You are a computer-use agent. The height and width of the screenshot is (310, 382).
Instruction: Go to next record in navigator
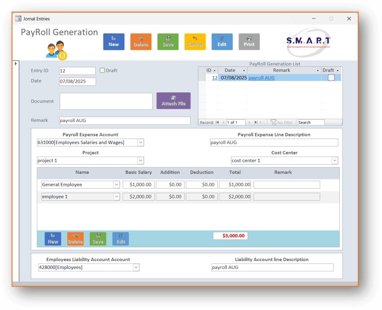249,122
